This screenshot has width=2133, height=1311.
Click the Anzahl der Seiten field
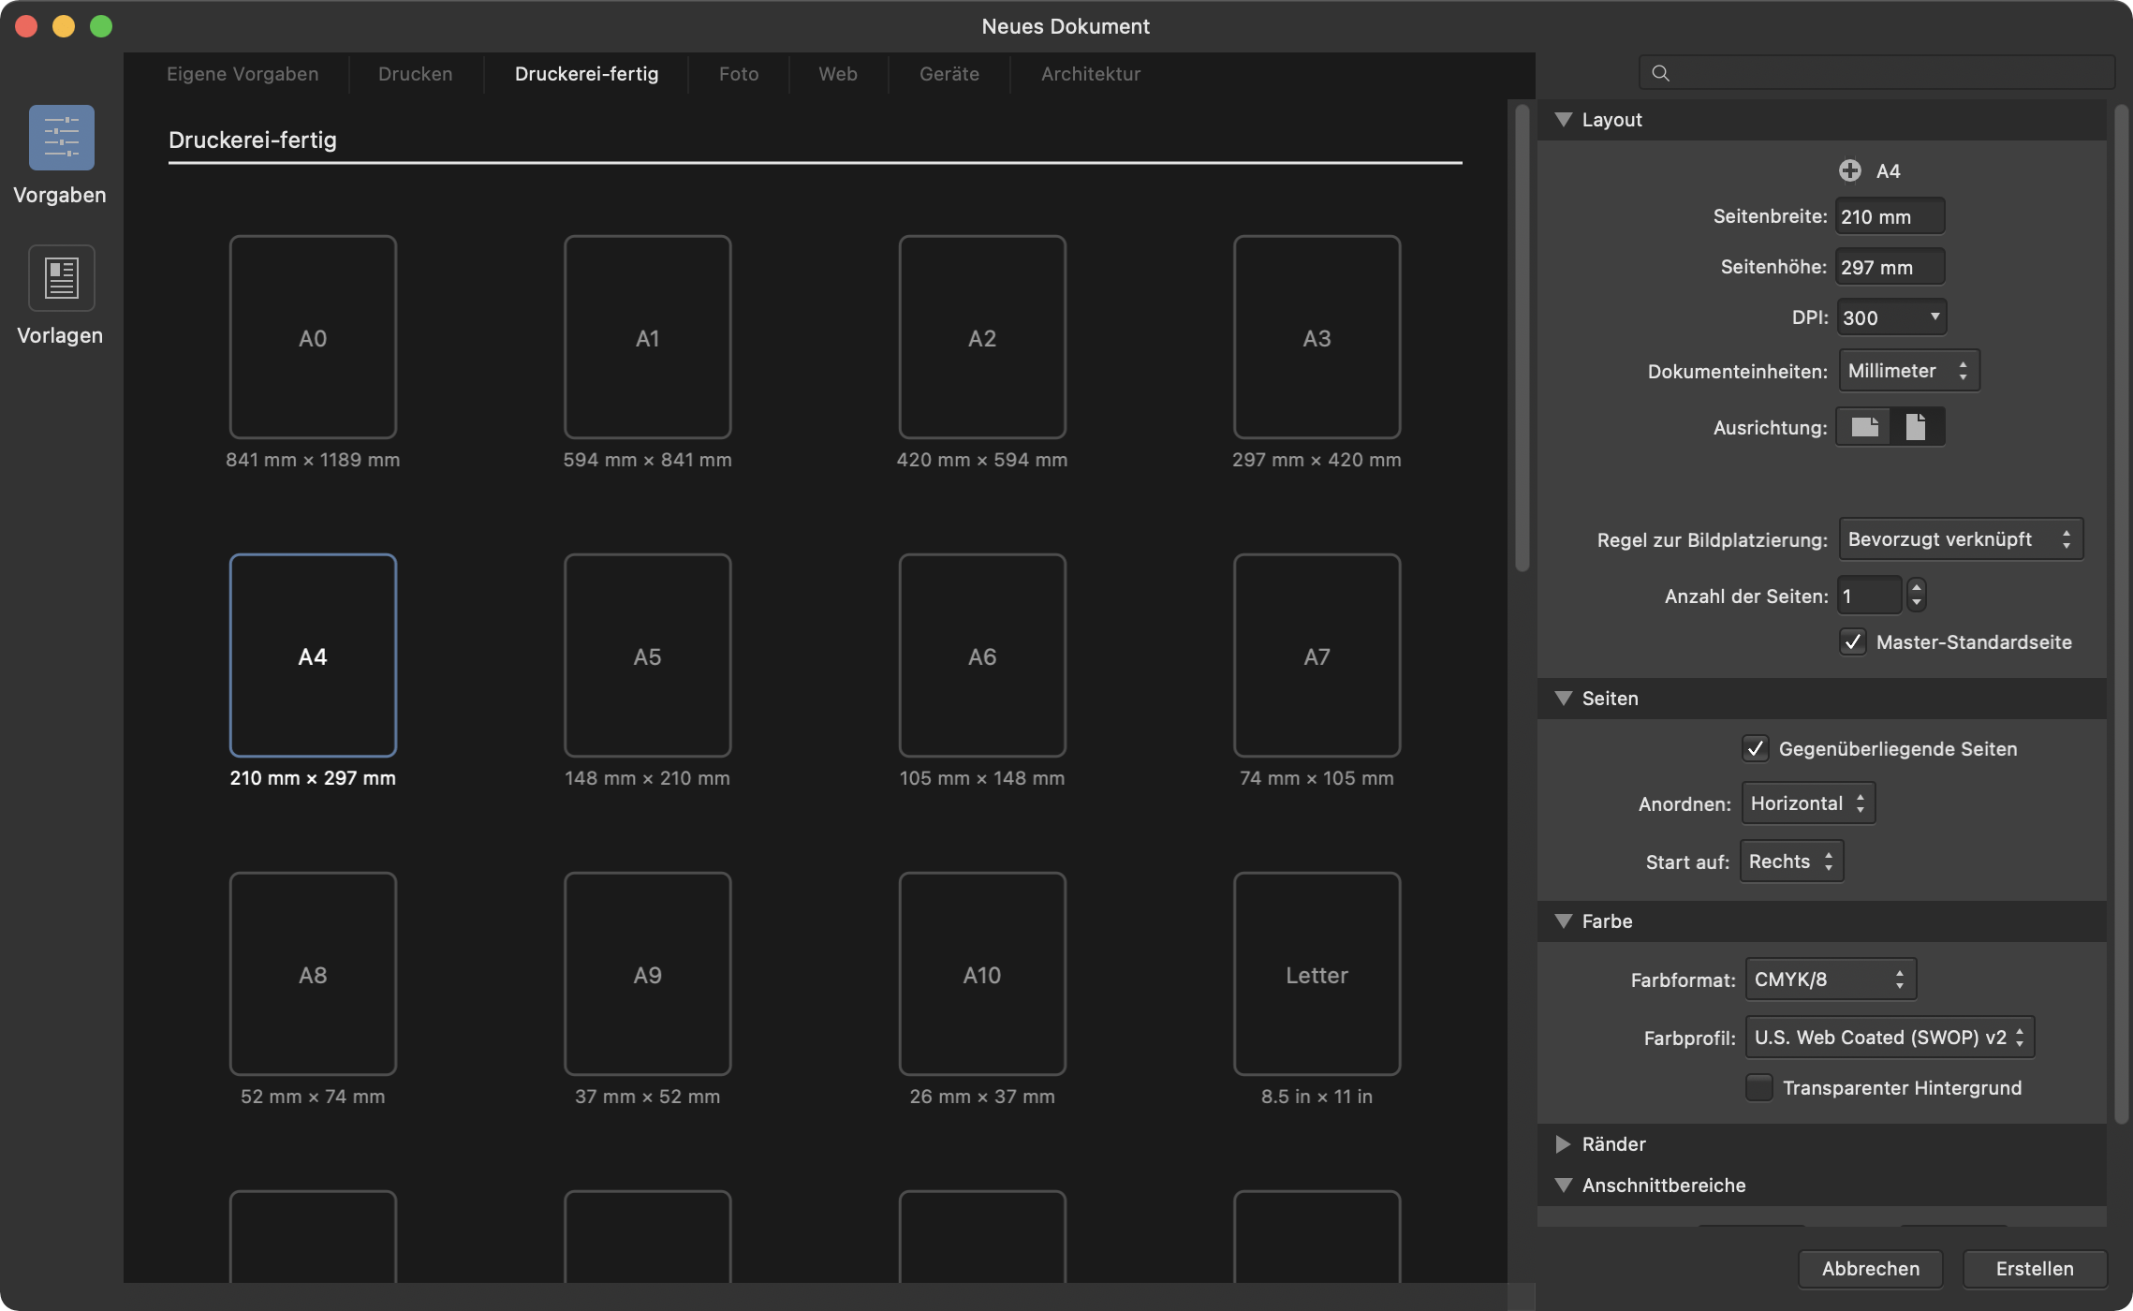[x=1869, y=596]
